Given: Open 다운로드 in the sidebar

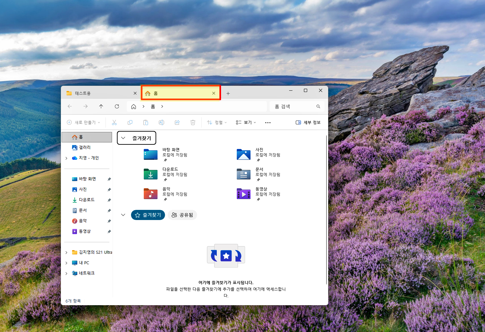Looking at the screenshot, I should [x=83, y=200].
